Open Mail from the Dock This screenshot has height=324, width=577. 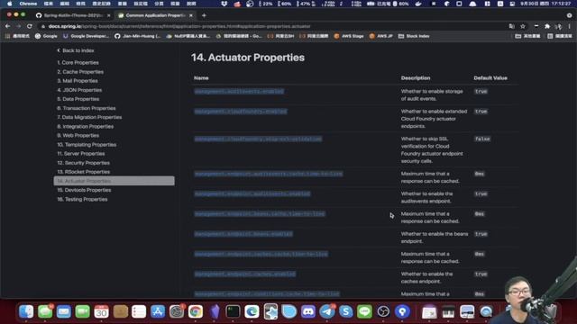(x=64, y=311)
